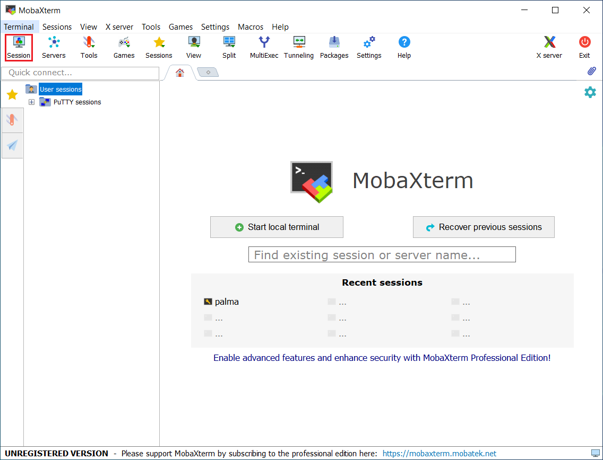Click the red Exit power icon
Viewport: 603px width, 460px height.
[584, 48]
